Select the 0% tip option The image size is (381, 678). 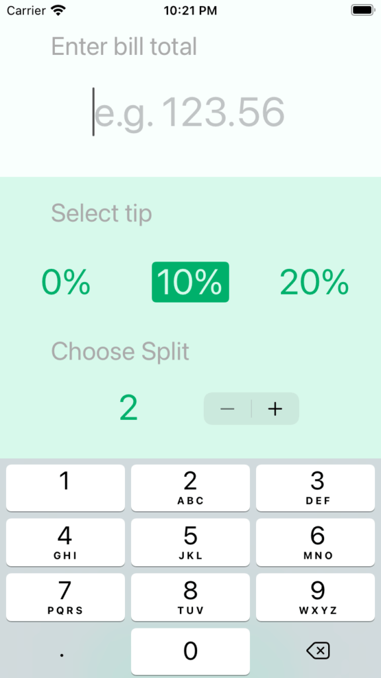click(x=65, y=282)
